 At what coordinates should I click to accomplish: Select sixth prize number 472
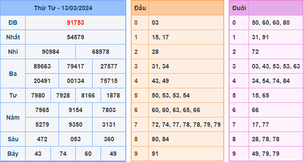pyautogui.click(x=42, y=139)
